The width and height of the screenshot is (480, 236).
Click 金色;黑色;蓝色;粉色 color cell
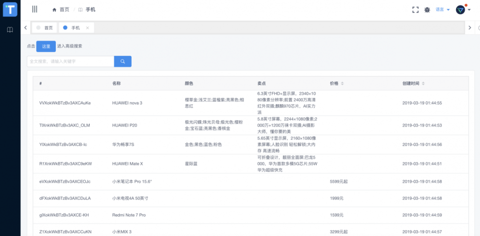click(x=203, y=145)
